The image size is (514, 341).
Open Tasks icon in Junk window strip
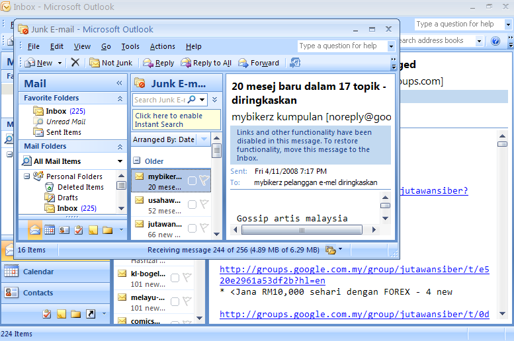[x=78, y=230]
